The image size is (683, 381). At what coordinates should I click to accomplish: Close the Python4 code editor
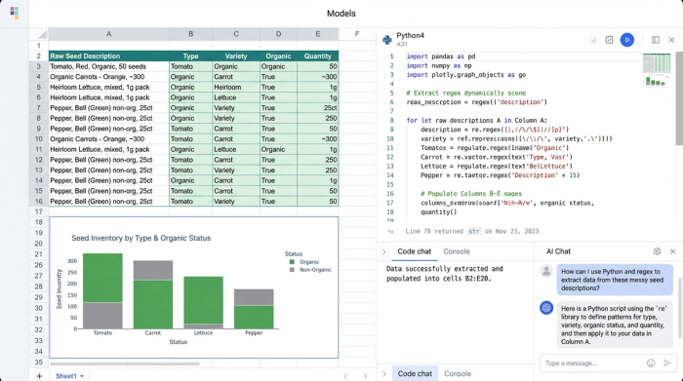671,40
